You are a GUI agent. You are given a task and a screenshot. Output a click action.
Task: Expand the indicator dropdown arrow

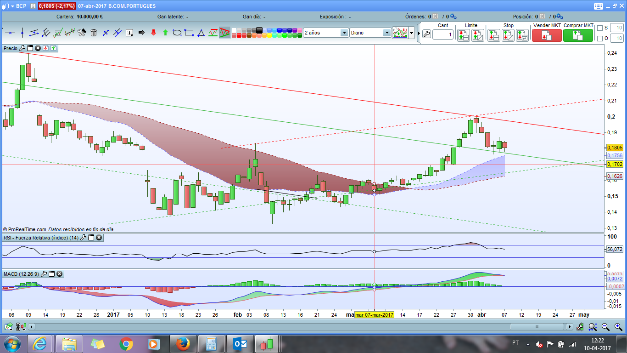412,33
